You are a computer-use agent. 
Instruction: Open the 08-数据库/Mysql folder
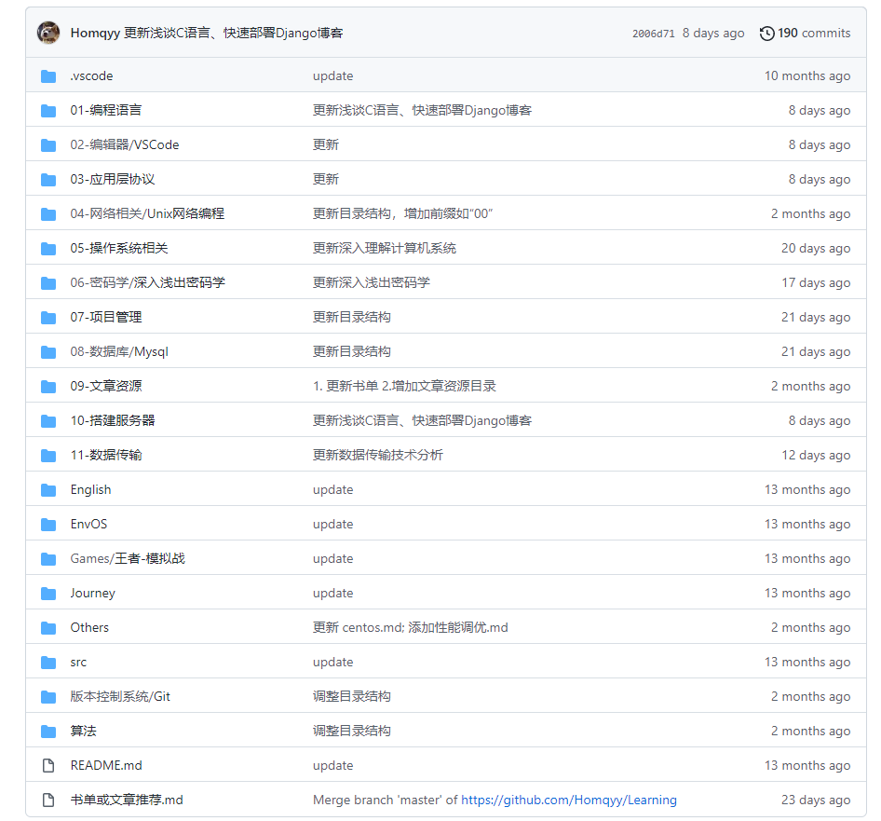[x=118, y=352]
